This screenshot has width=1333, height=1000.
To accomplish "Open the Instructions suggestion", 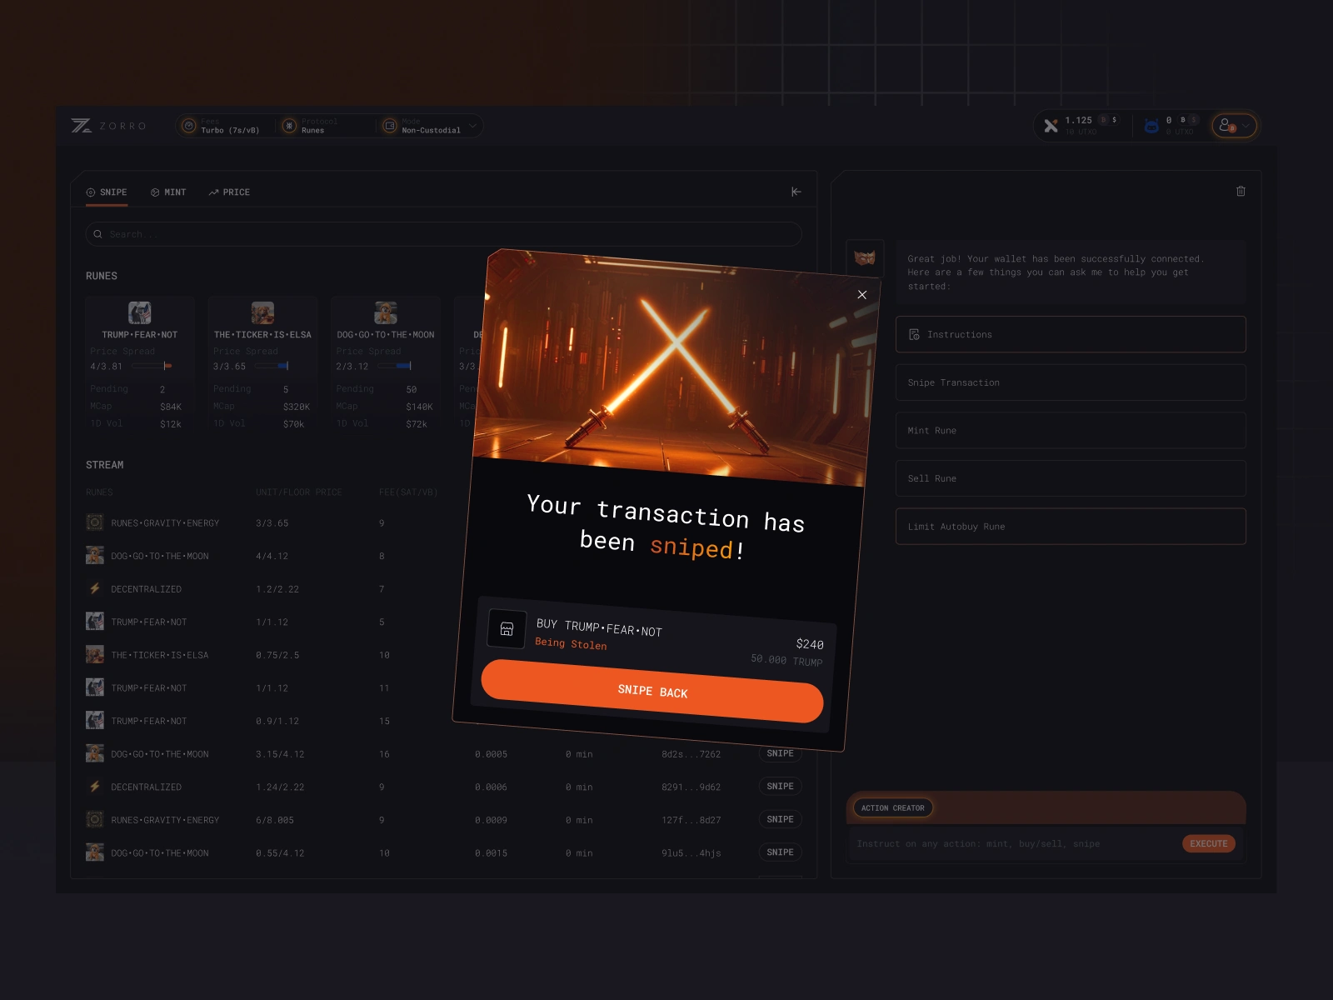I will [1071, 334].
